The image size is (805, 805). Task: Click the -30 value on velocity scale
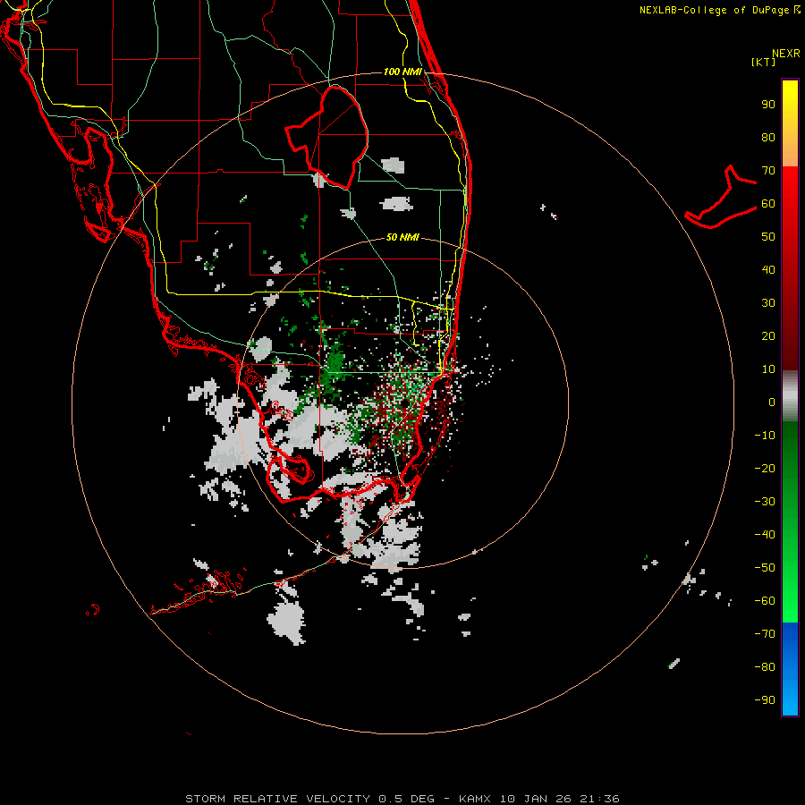pos(765,502)
